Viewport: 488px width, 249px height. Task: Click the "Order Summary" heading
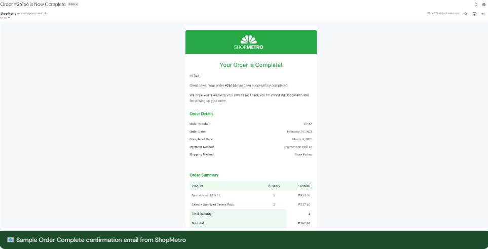(x=204, y=175)
